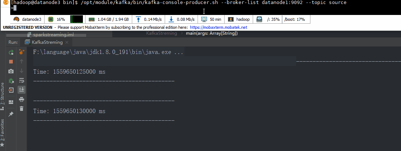This screenshot has height=151, width=401.
Task: Click the camera thread dump icon
Action: click(11, 71)
